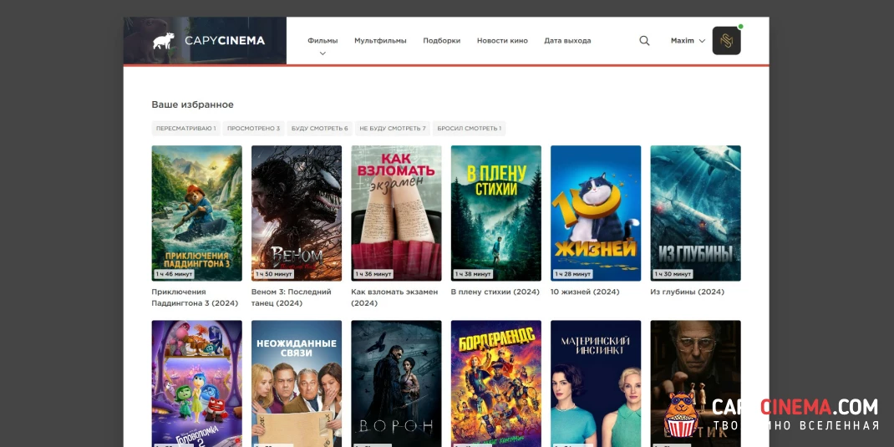Click title link Из глубины (2024)
Image resolution: width=894 pixels, height=447 pixels.
tap(688, 292)
